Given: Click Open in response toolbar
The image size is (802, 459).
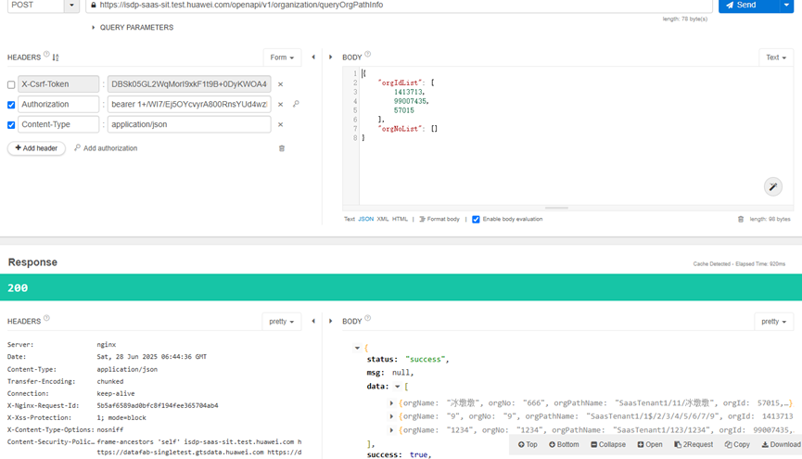Looking at the screenshot, I should click(650, 445).
